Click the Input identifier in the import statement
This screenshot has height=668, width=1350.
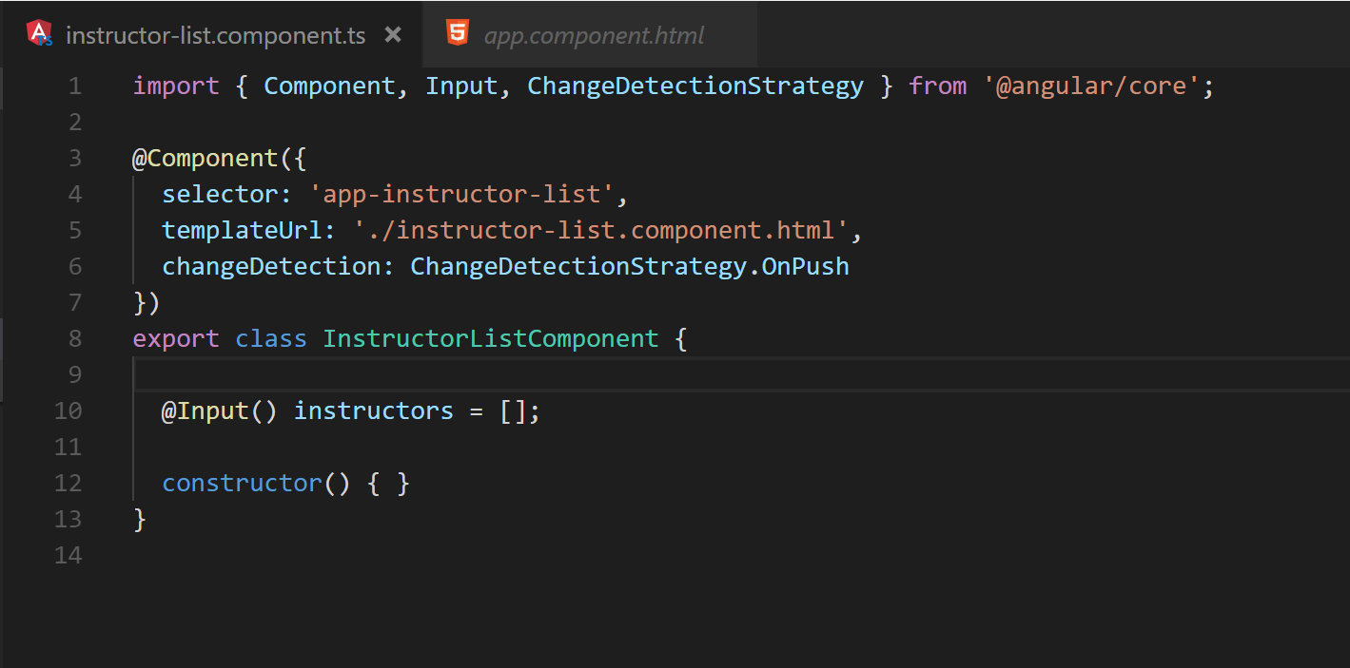click(461, 86)
